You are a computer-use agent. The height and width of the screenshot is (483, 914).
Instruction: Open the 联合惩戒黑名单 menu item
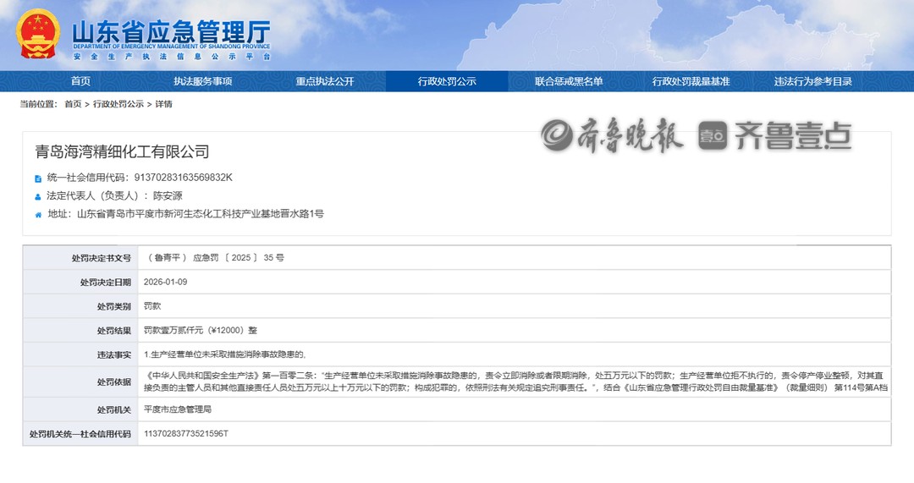pos(569,81)
